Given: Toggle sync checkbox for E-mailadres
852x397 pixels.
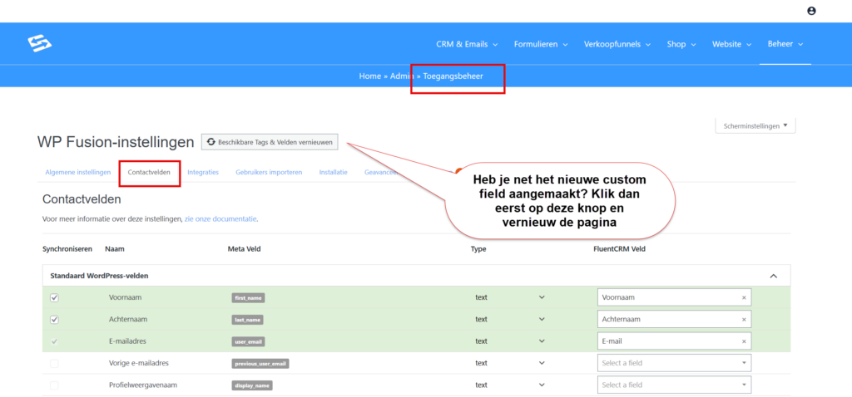Looking at the screenshot, I should coord(54,341).
